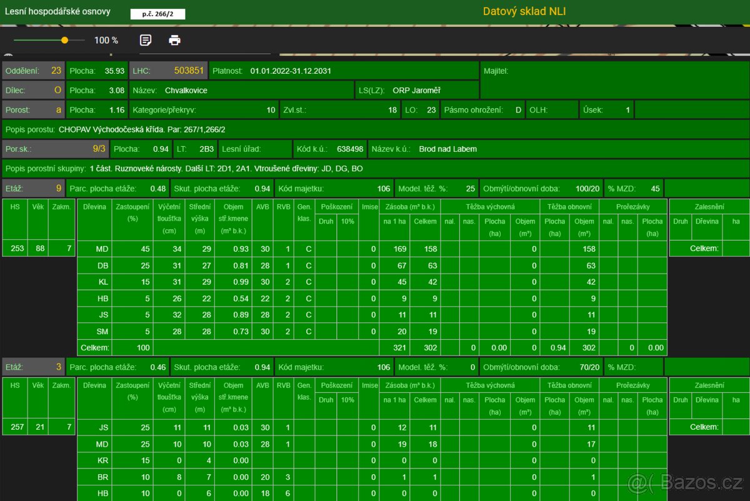Select the Etáž 9 header cell
Screen dimensions: 750x501
pos(33,188)
